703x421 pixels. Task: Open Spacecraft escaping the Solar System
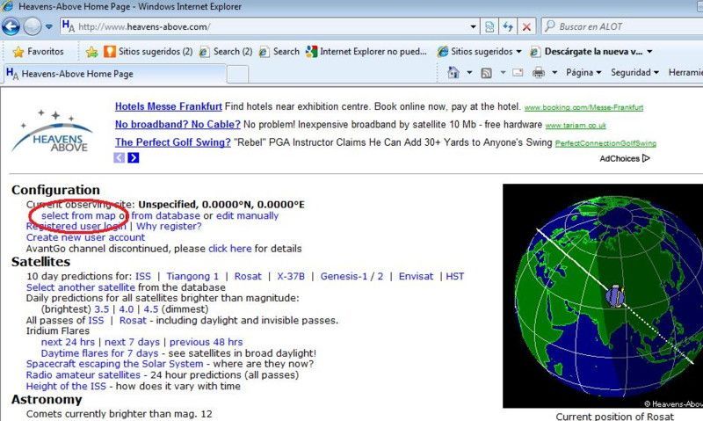pos(114,364)
